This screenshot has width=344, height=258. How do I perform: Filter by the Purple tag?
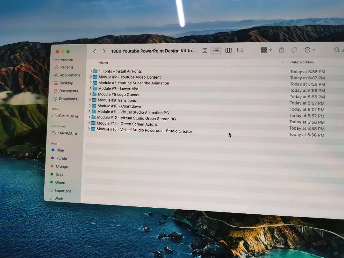[59, 158]
